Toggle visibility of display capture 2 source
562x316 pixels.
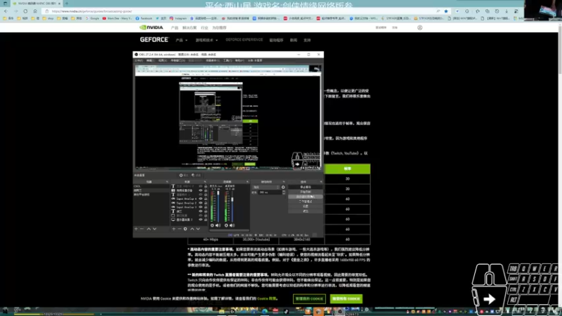pos(201,220)
